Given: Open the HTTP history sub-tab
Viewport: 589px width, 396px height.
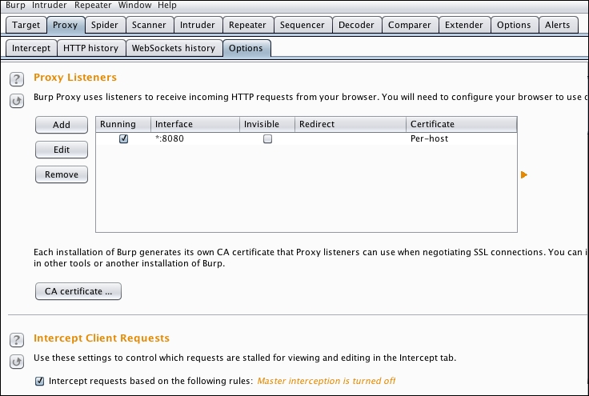Looking at the screenshot, I should [90, 48].
